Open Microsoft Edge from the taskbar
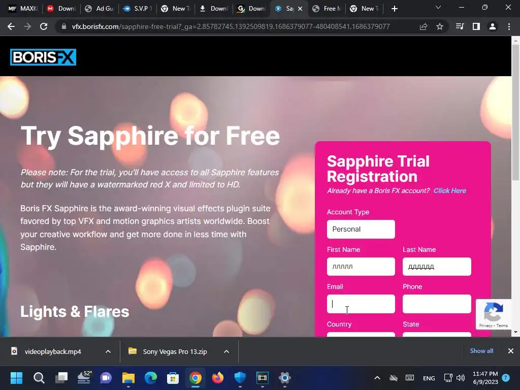This screenshot has height=390, width=520. tap(151, 378)
